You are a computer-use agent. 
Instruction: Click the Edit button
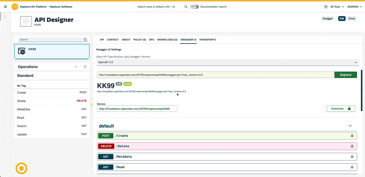(x=342, y=19)
